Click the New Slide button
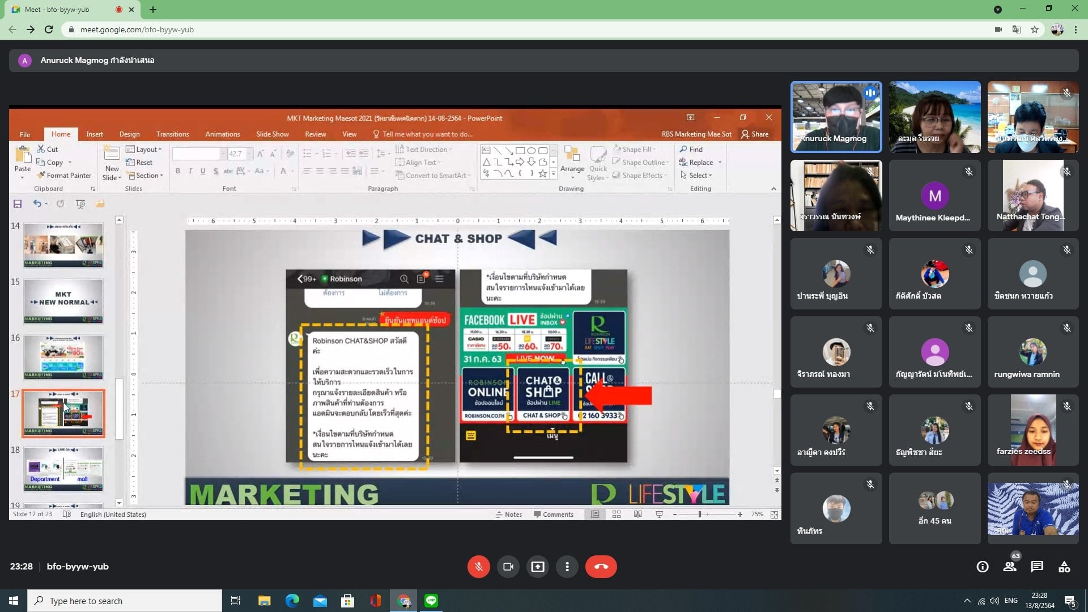Viewport: 1088px width, 612px height. coord(112,163)
